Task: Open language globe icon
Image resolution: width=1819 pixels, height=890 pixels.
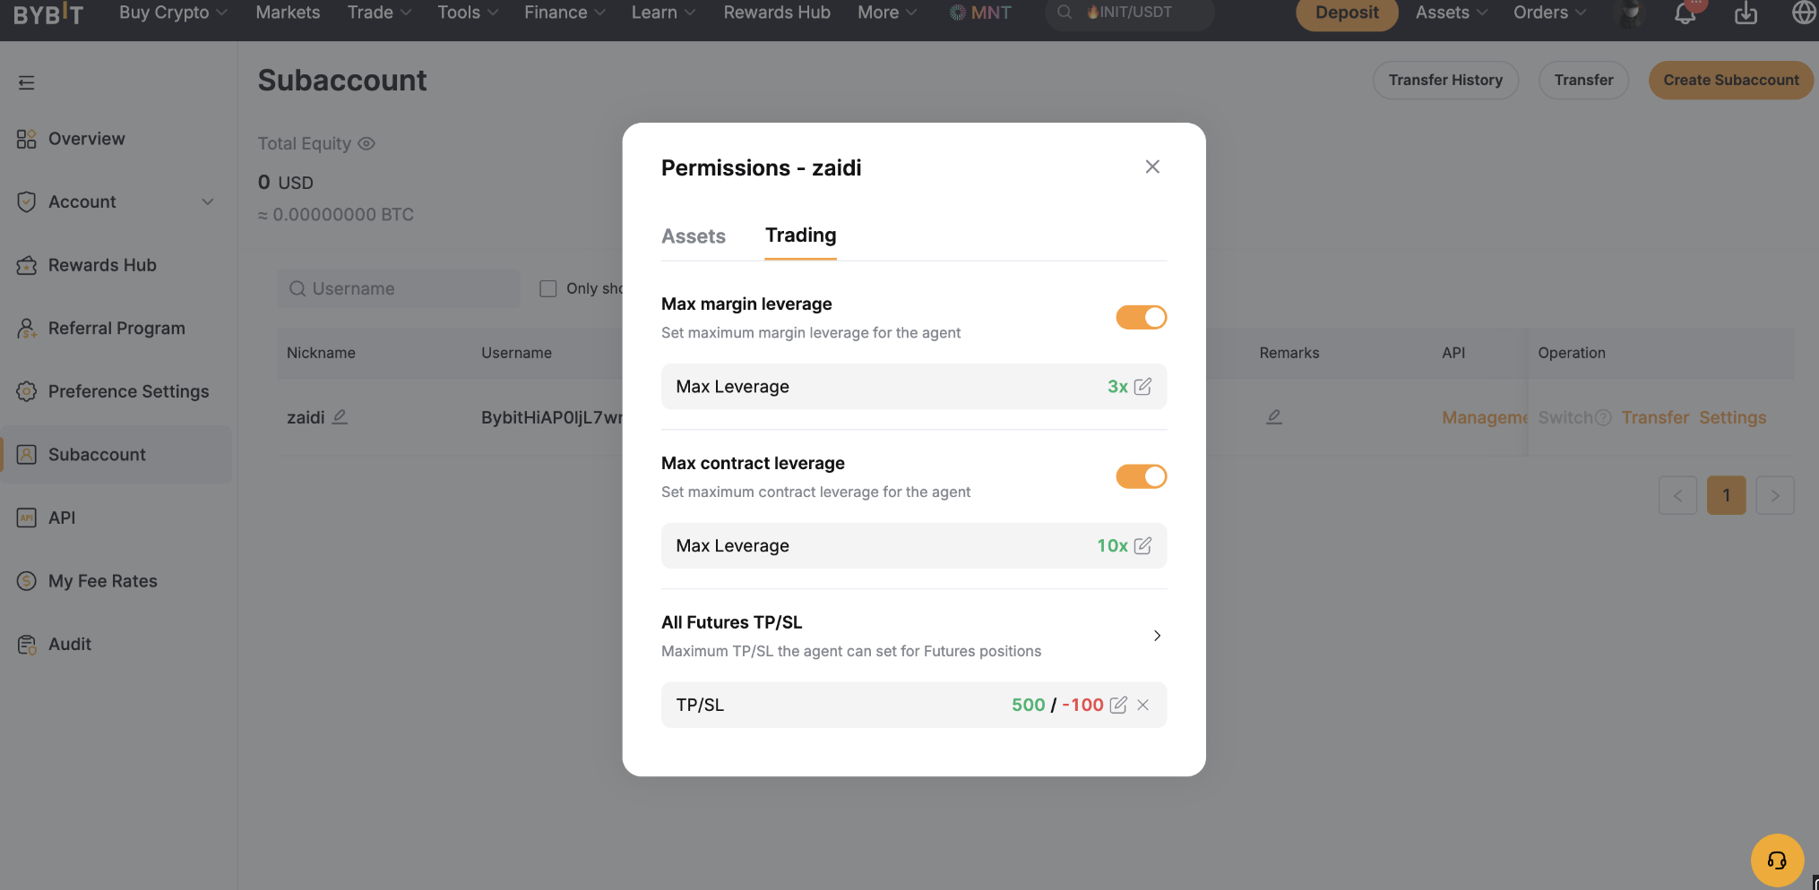Action: [x=1804, y=13]
